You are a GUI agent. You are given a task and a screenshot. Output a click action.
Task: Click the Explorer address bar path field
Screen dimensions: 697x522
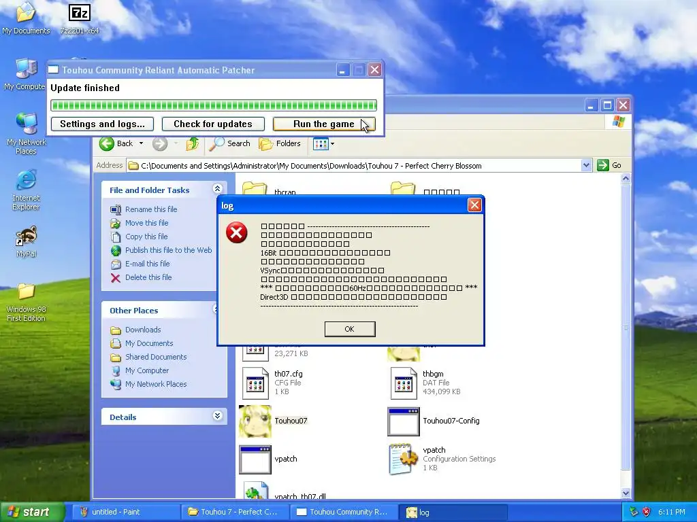(354, 166)
